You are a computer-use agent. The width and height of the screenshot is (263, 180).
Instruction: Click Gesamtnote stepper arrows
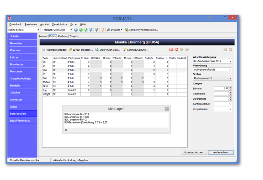(x=230, y=93)
